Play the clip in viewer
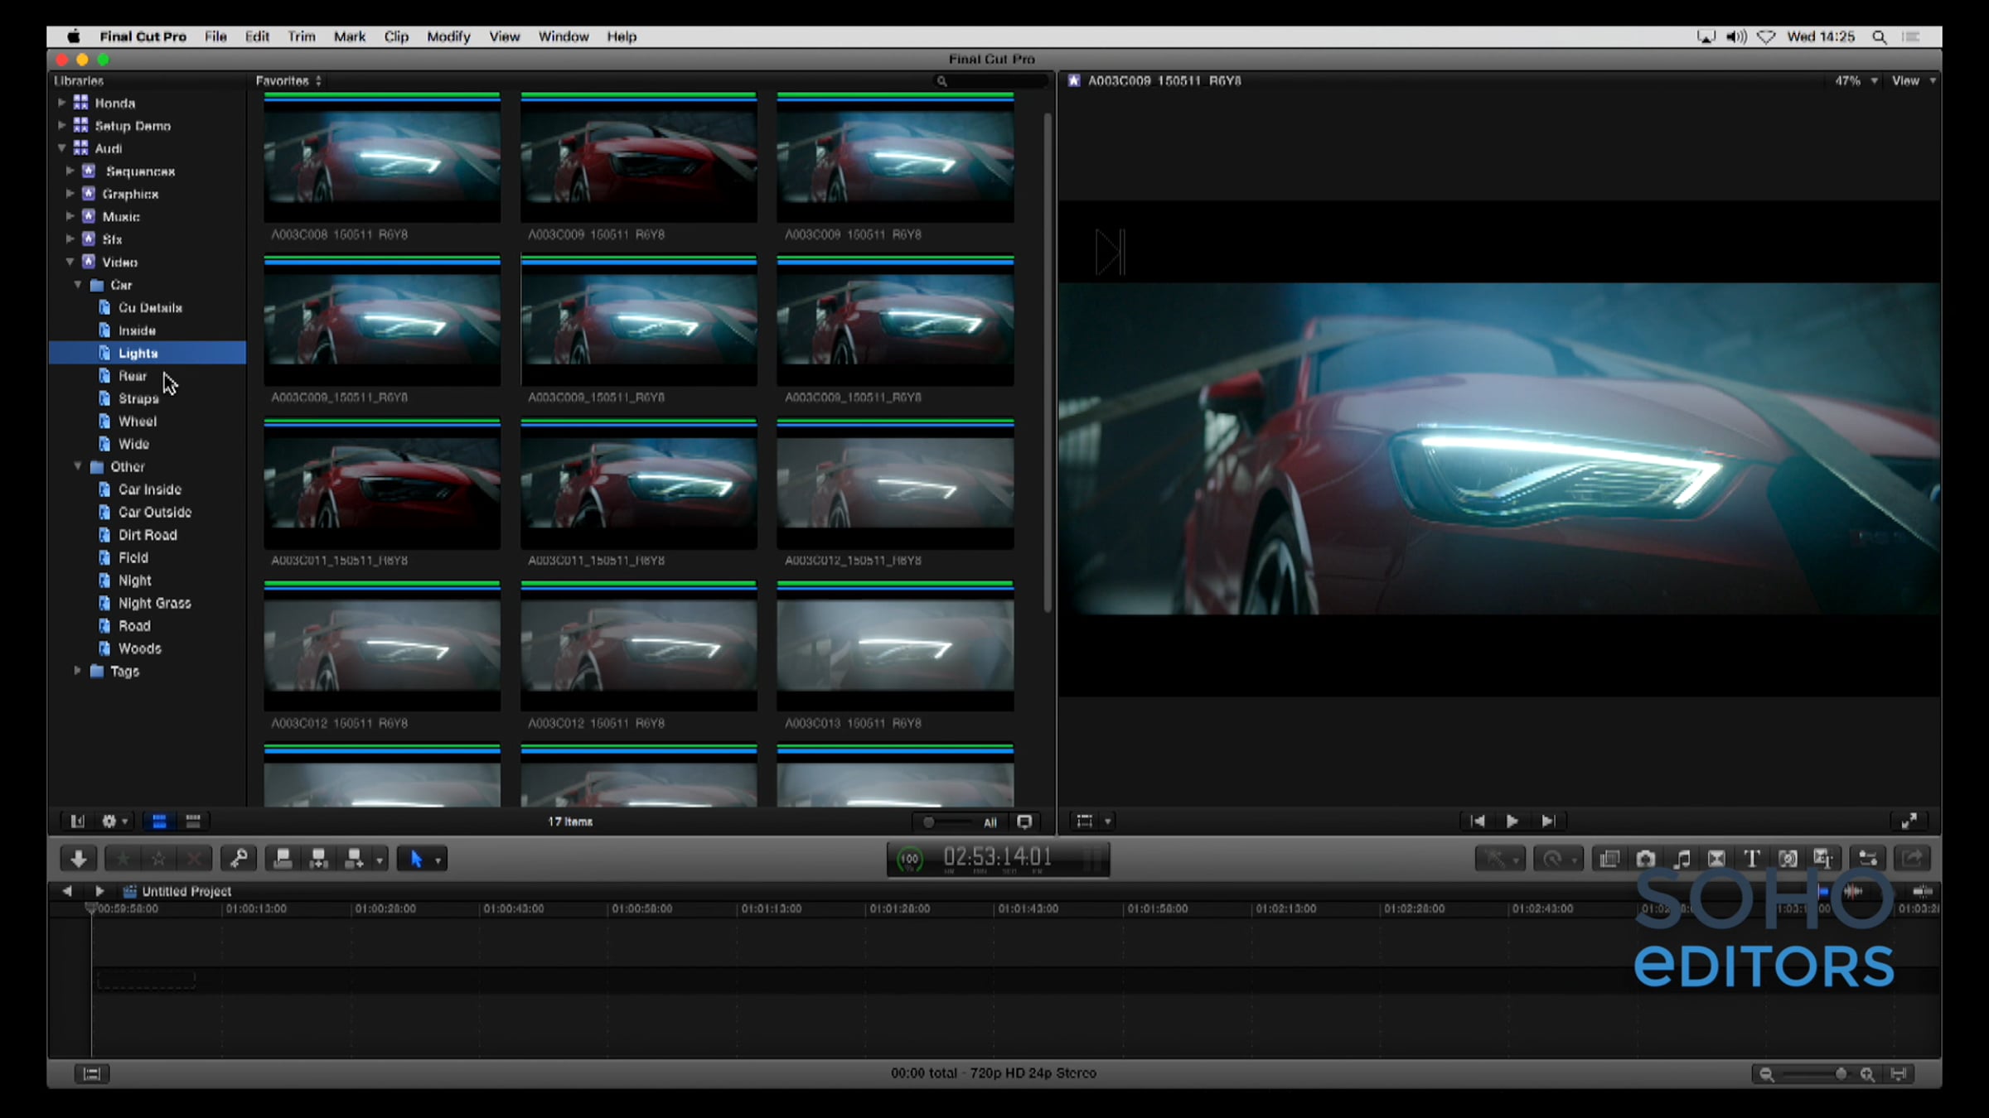This screenshot has height=1118, width=1989. click(1512, 821)
